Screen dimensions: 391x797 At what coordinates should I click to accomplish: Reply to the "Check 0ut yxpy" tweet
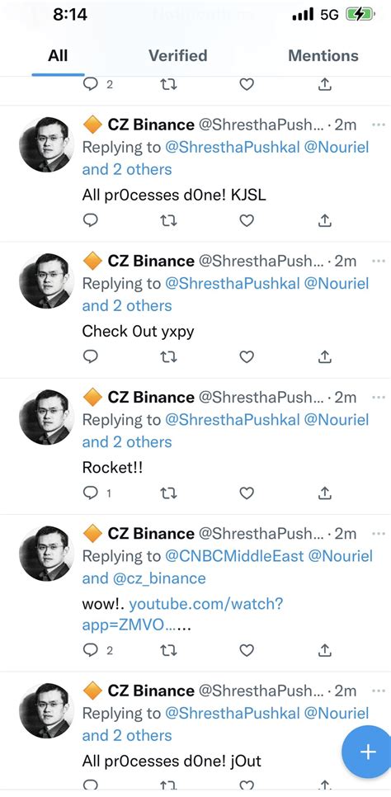click(x=91, y=356)
